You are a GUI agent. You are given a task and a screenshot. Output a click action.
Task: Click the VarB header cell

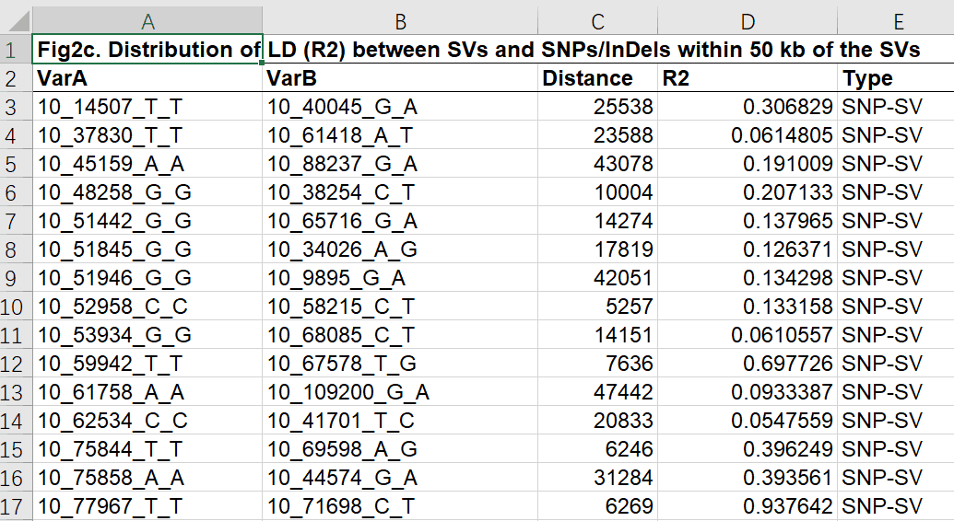click(x=400, y=78)
